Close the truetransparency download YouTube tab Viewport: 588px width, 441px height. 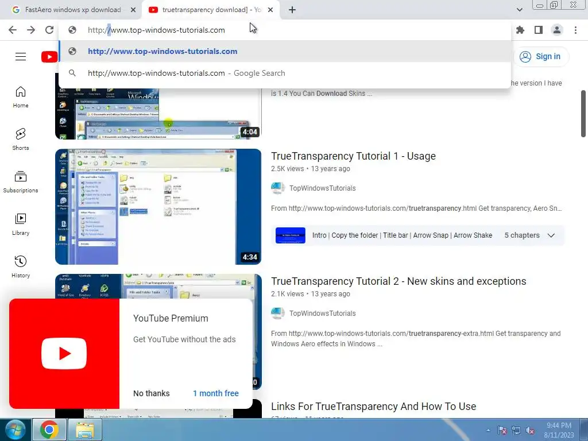270,10
